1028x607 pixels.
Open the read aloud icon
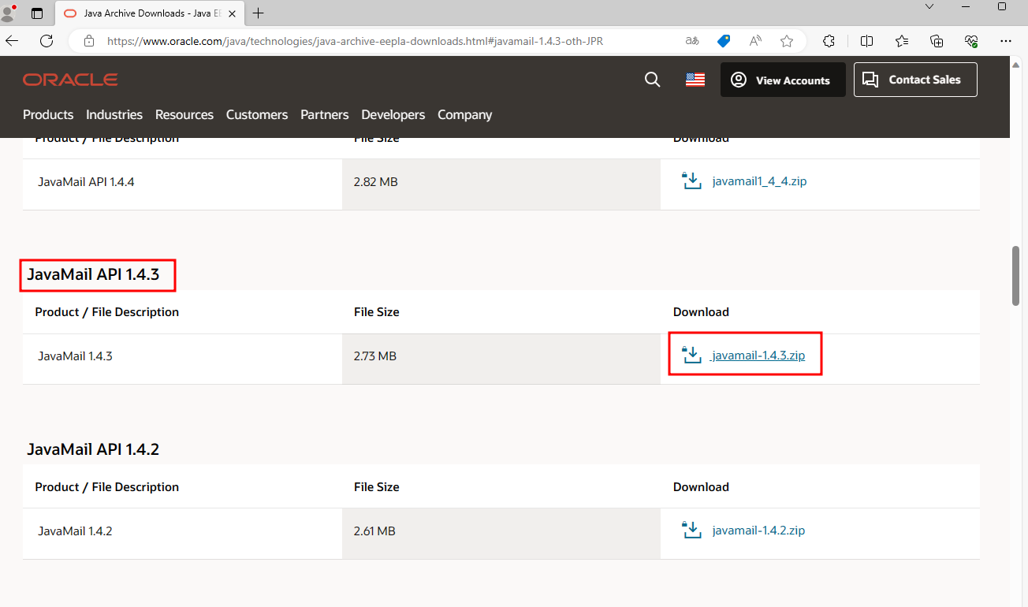click(755, 41)
